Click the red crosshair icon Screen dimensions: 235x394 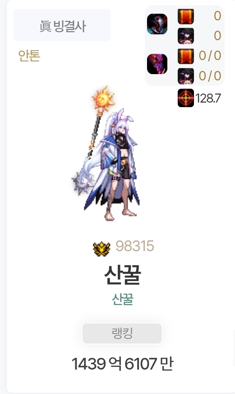click(x=186, y=98)
